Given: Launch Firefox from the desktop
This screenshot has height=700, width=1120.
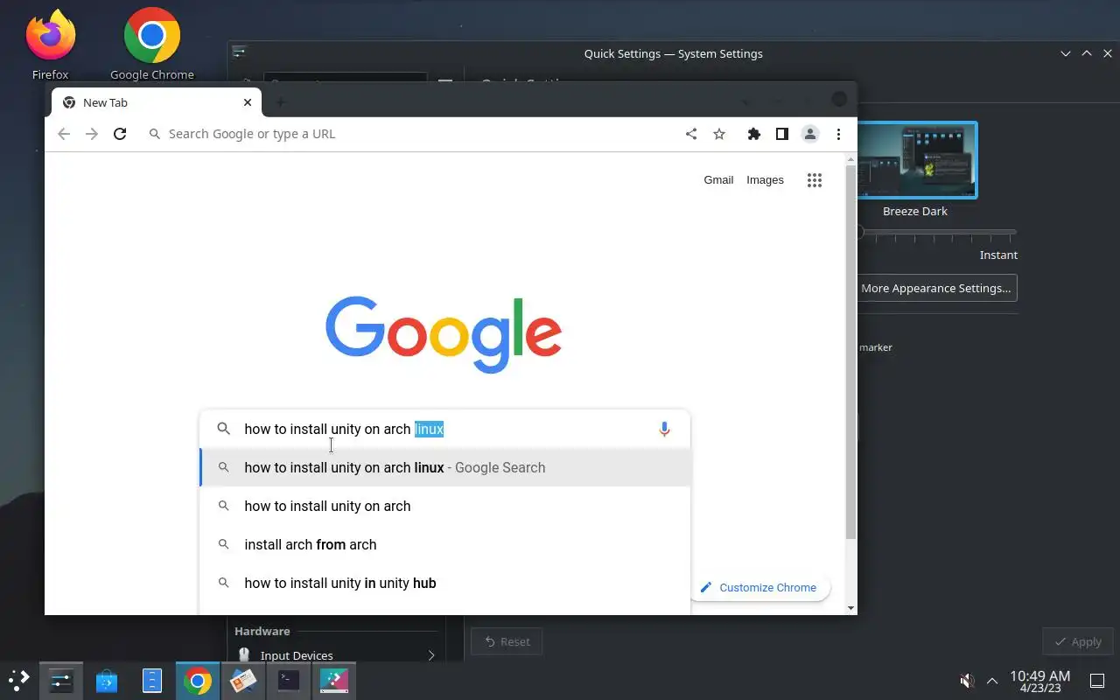Looking at the screenshot, I should [50, 44].
